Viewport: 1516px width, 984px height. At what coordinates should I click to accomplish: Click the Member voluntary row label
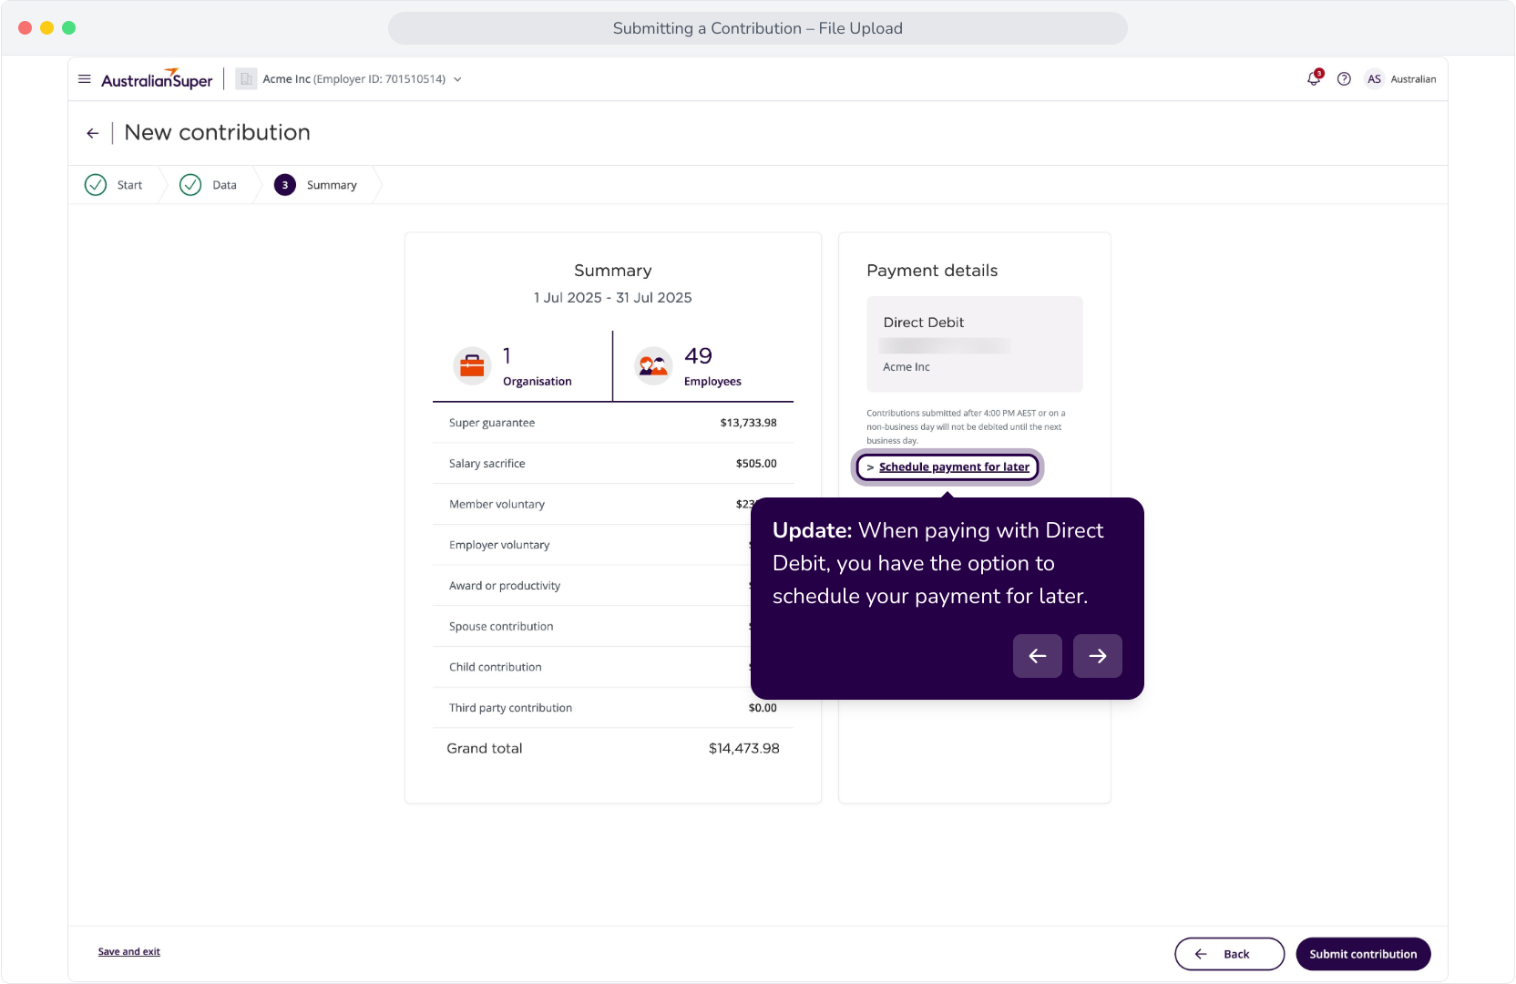click(x=497, y=505)
